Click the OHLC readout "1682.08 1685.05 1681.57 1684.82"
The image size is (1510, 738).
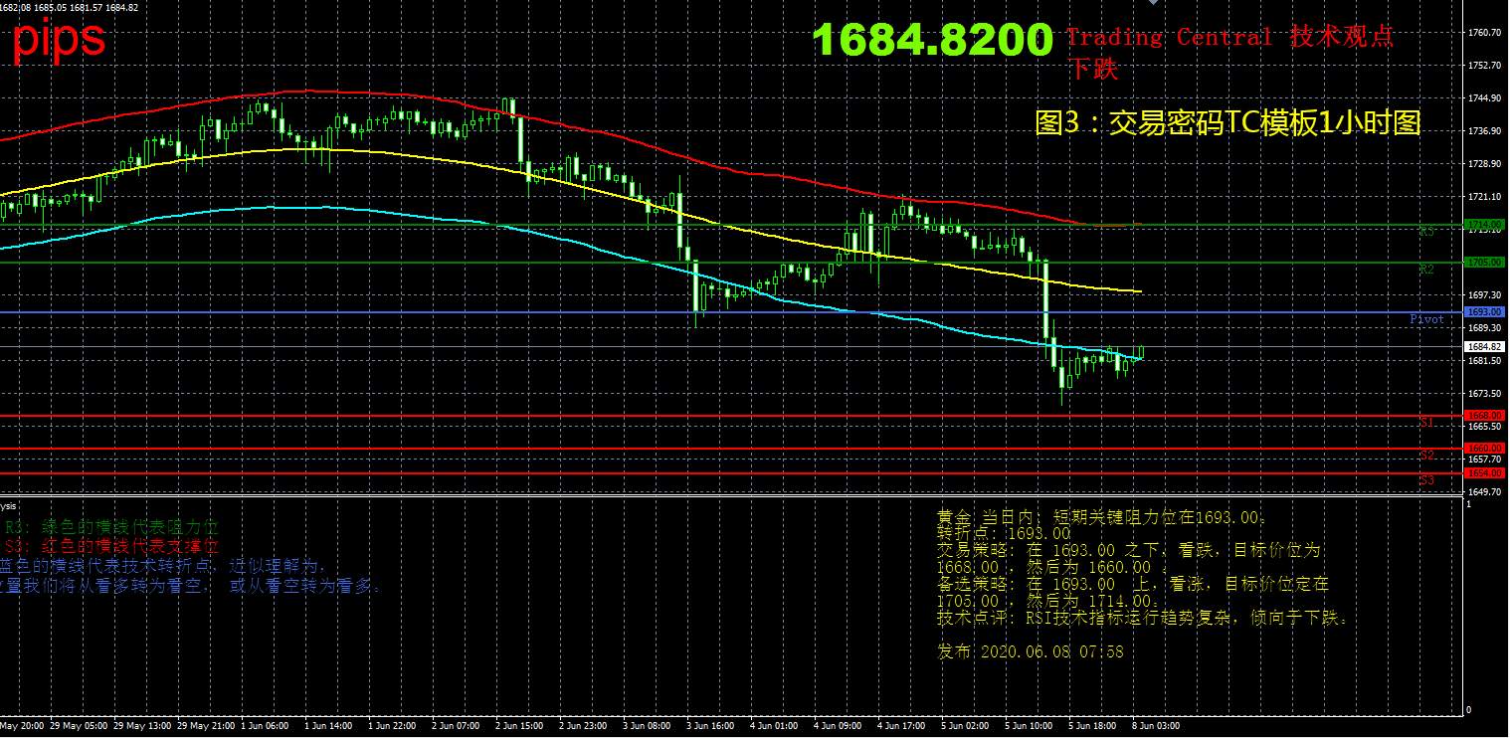(x=70, y=7)
